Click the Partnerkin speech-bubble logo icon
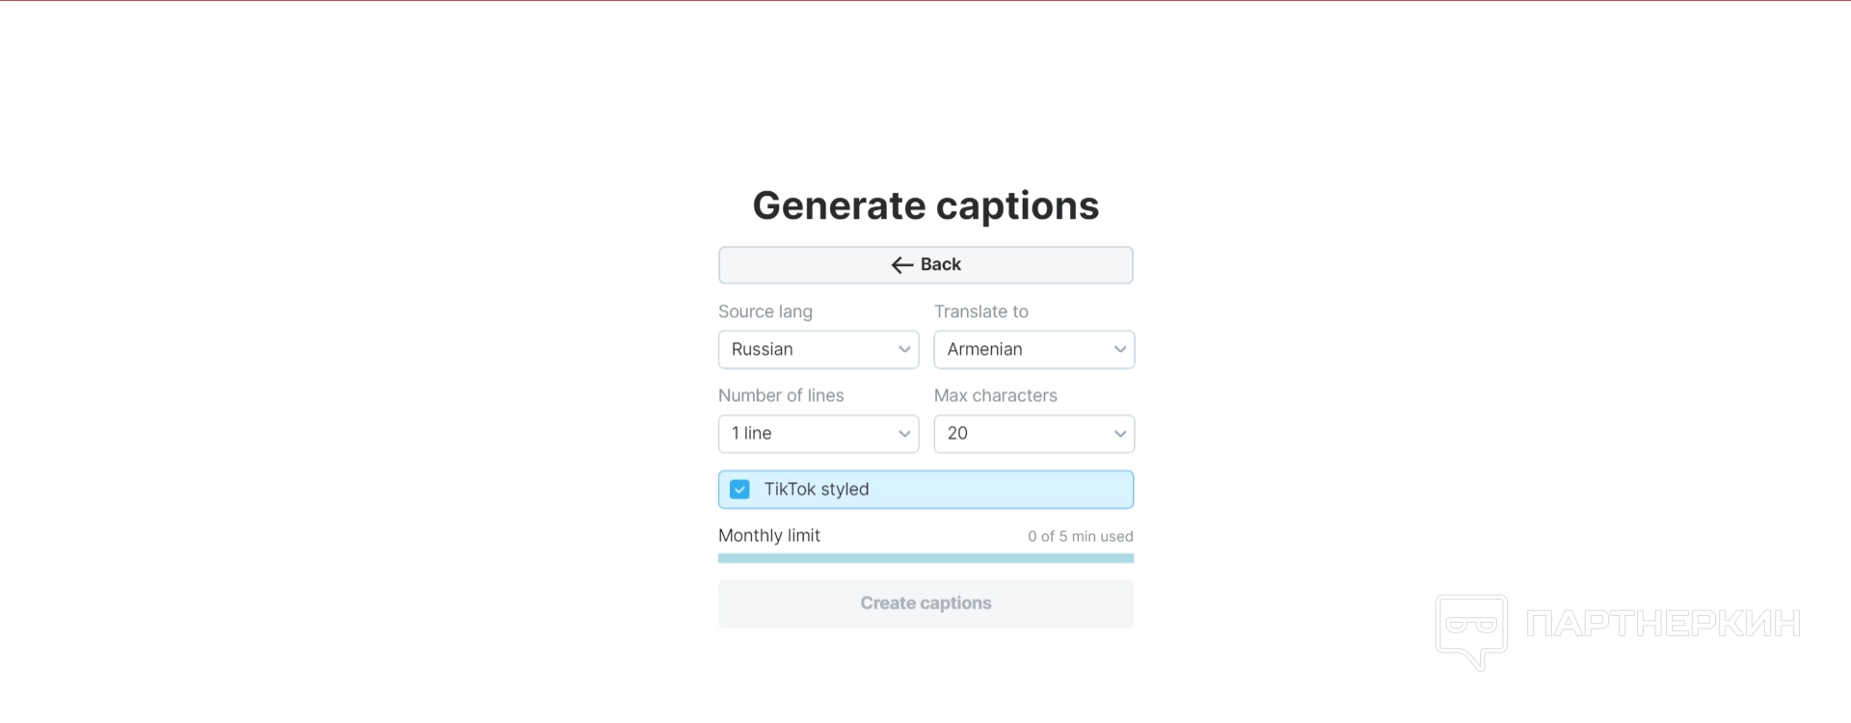The image size is (1851, 723). tap(1471, 630)
